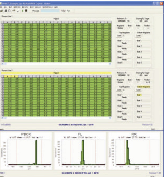Click Top Magazine Load button for Process Line 1
Viewport: 164px width, 177px height.
(119, 36)
